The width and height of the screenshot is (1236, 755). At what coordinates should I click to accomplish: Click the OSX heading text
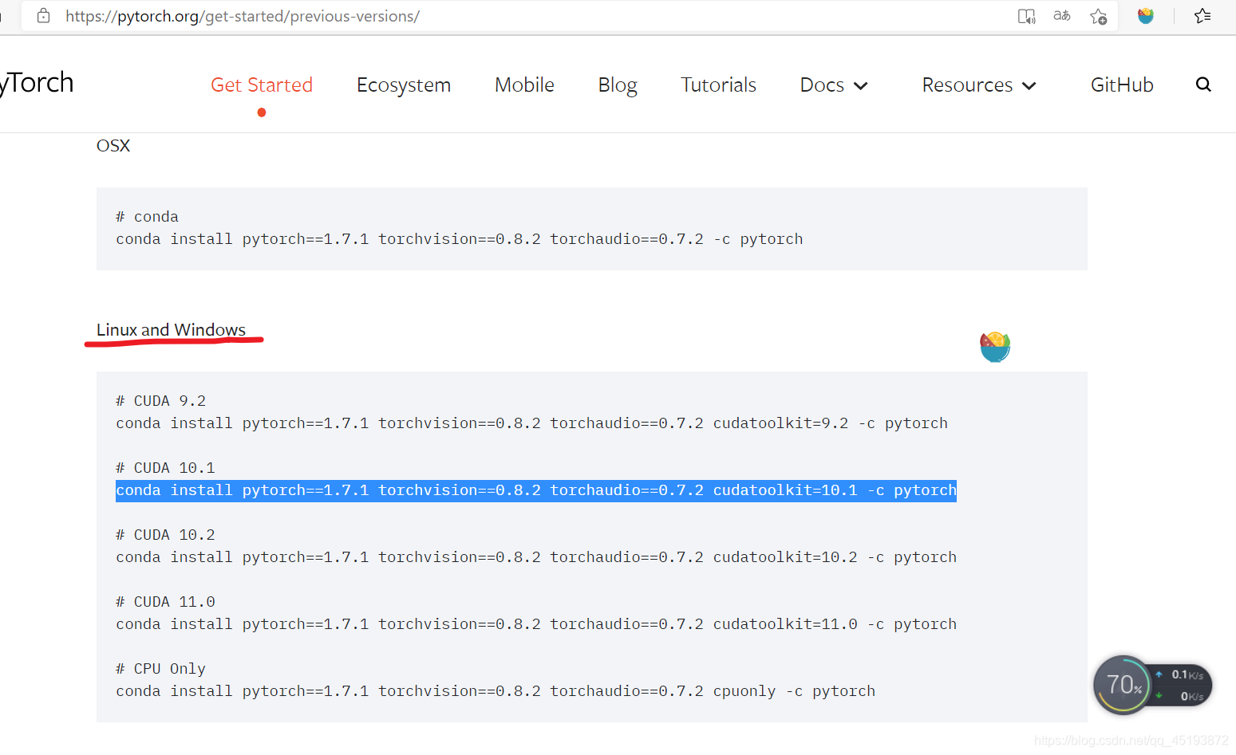click(113, 146)
